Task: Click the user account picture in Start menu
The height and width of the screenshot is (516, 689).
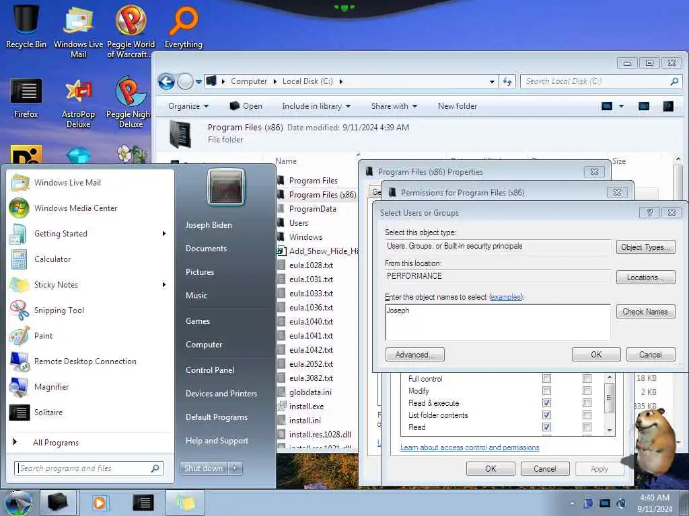Action: coord(226,187)
